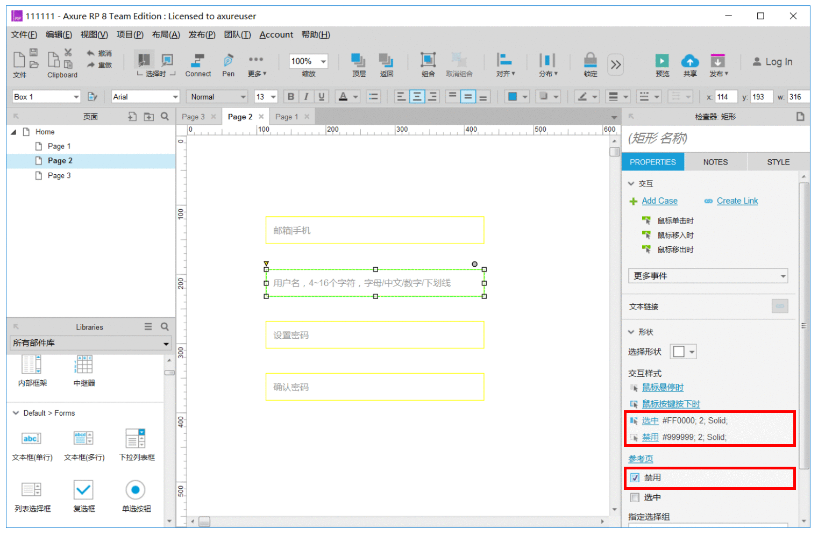Viewport: 818px width, 535px height.
Task: Open the Normal font style dropdown
Action: (243, 97)
